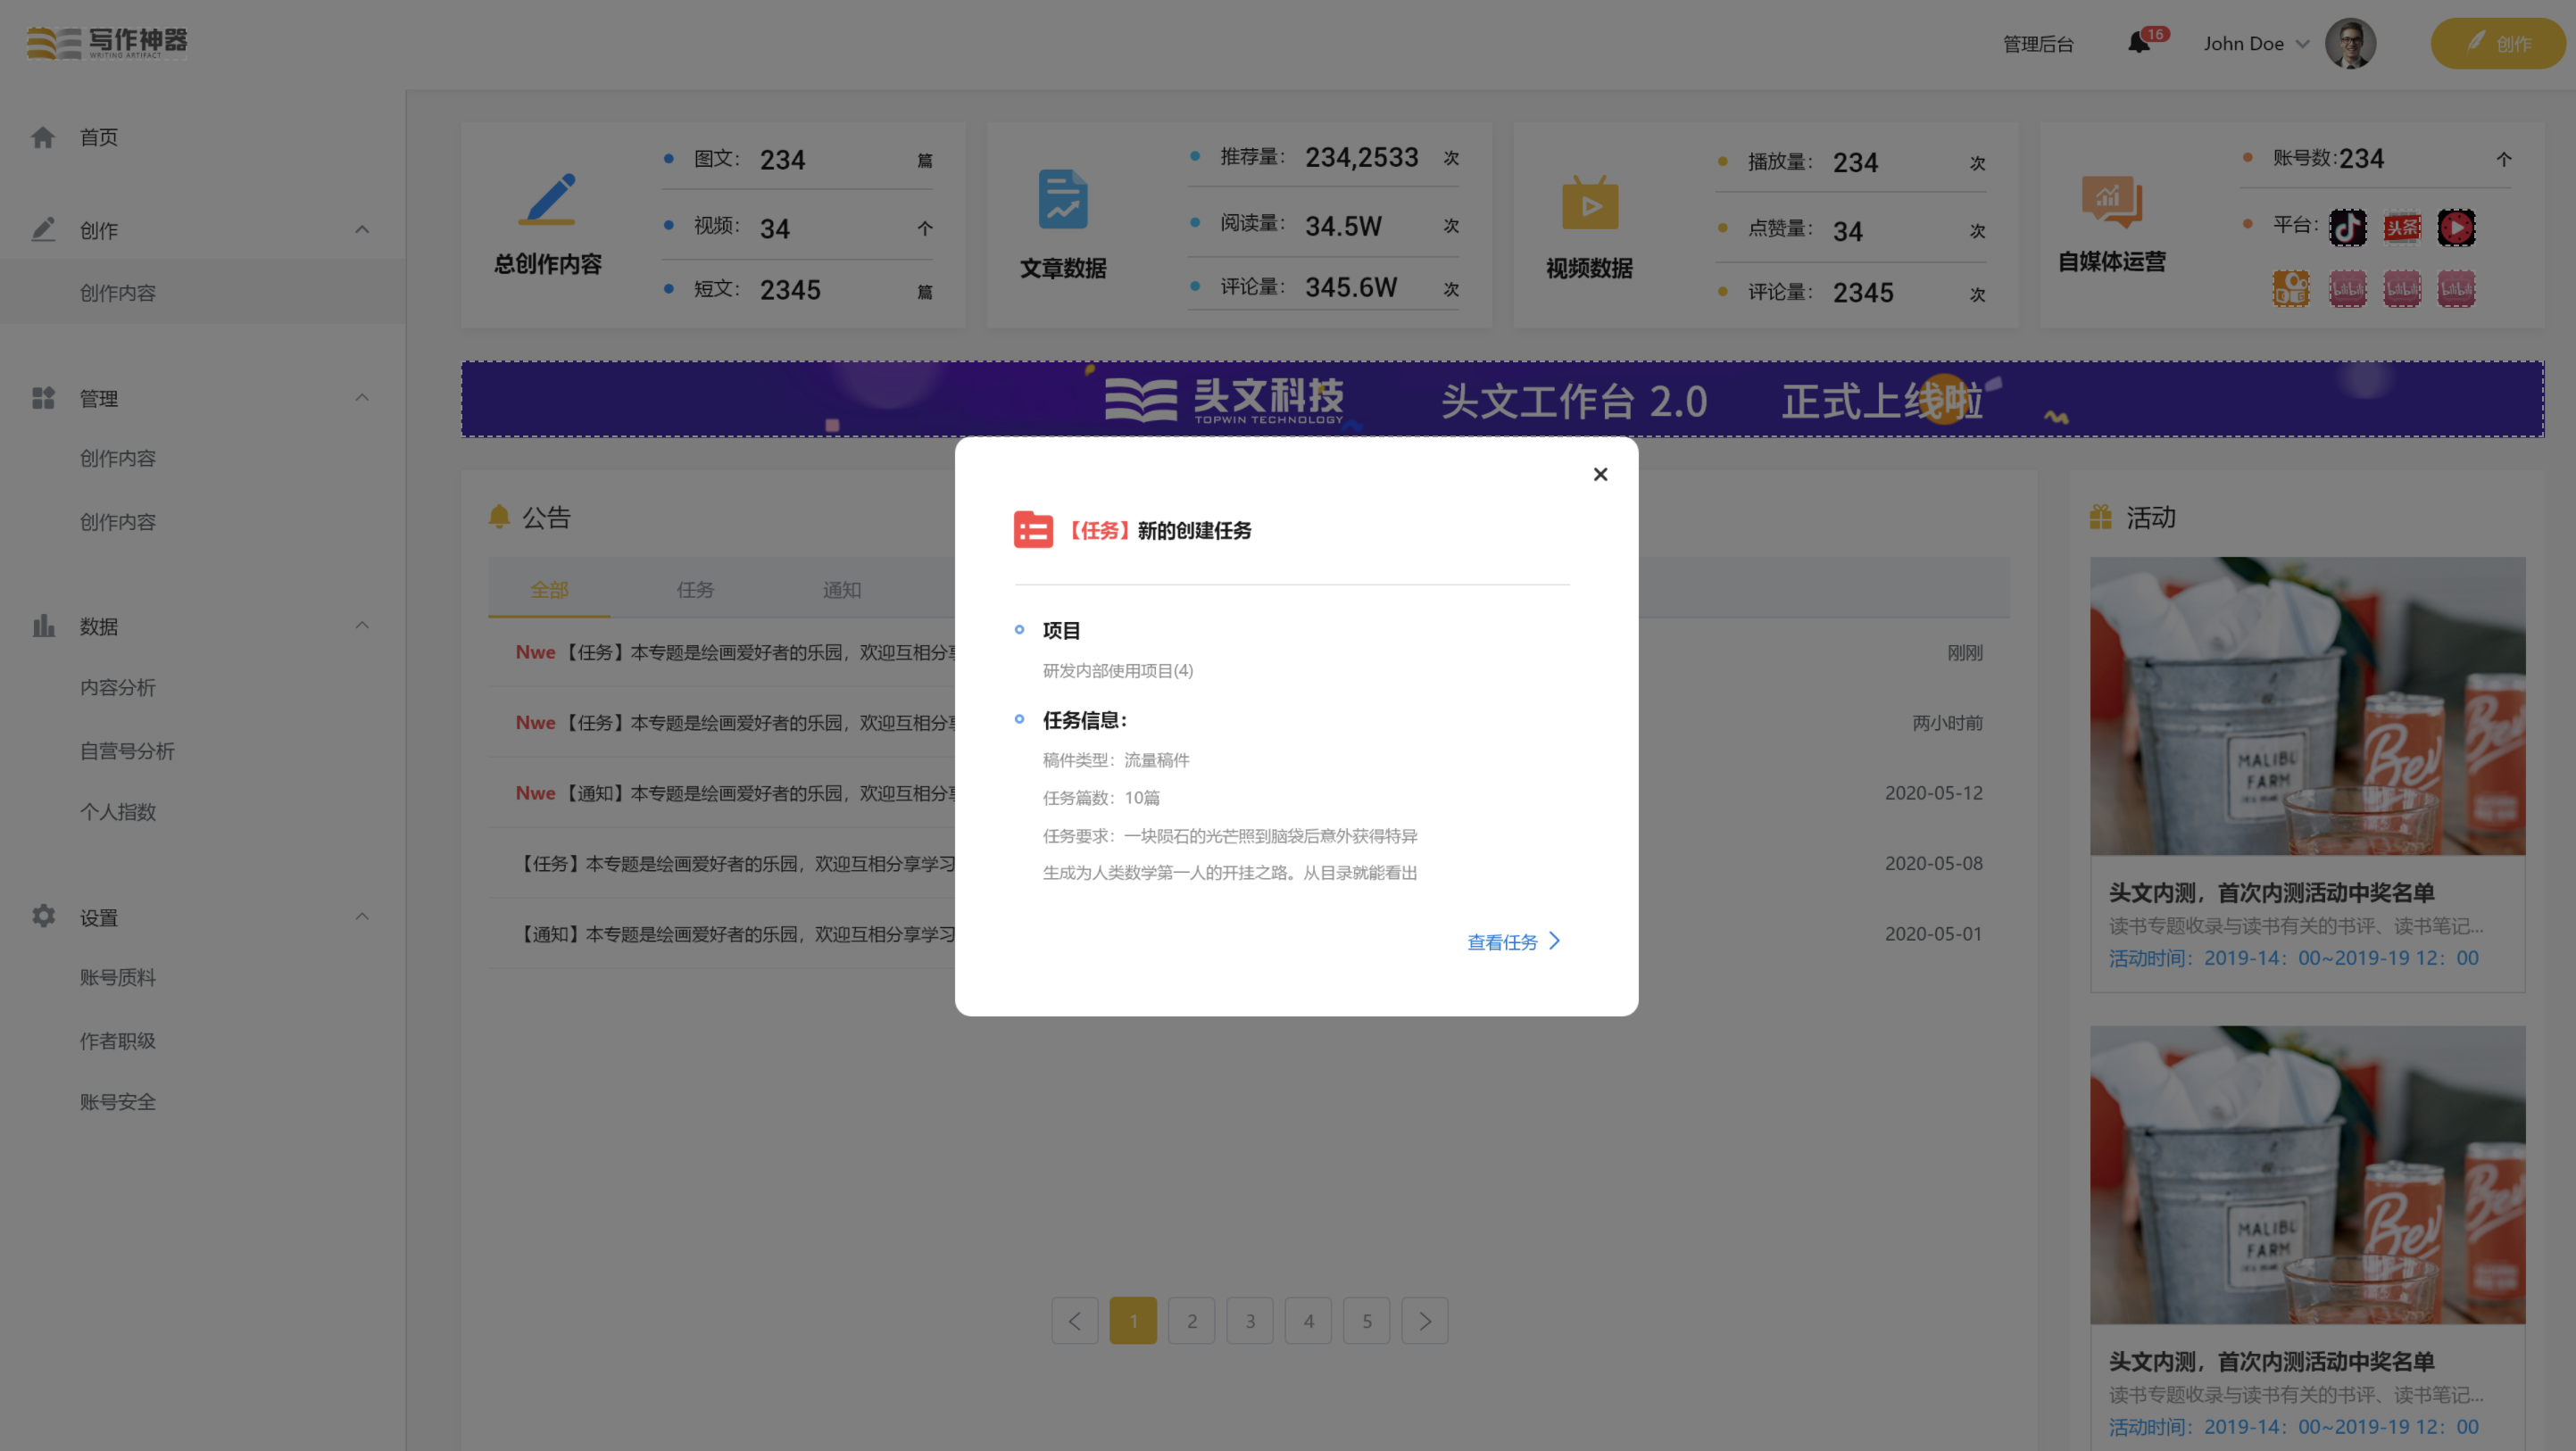Click the yellow 创作 button
2576x1451 pixels.
click(2497, 43)
